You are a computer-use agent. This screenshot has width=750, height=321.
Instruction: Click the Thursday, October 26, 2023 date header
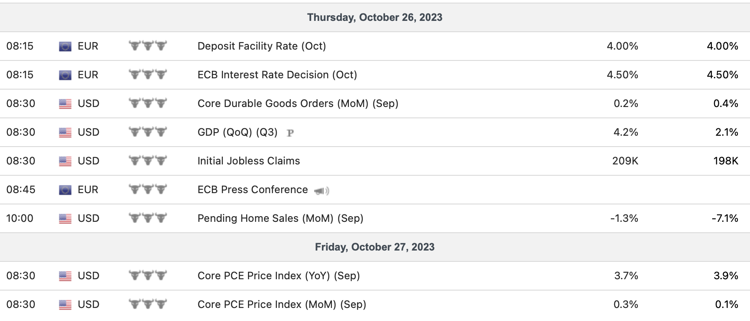pos(375,17)
